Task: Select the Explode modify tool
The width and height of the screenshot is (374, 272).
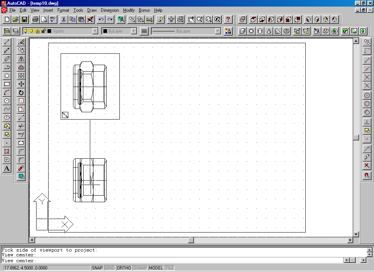Action: (x=21, y=168)
